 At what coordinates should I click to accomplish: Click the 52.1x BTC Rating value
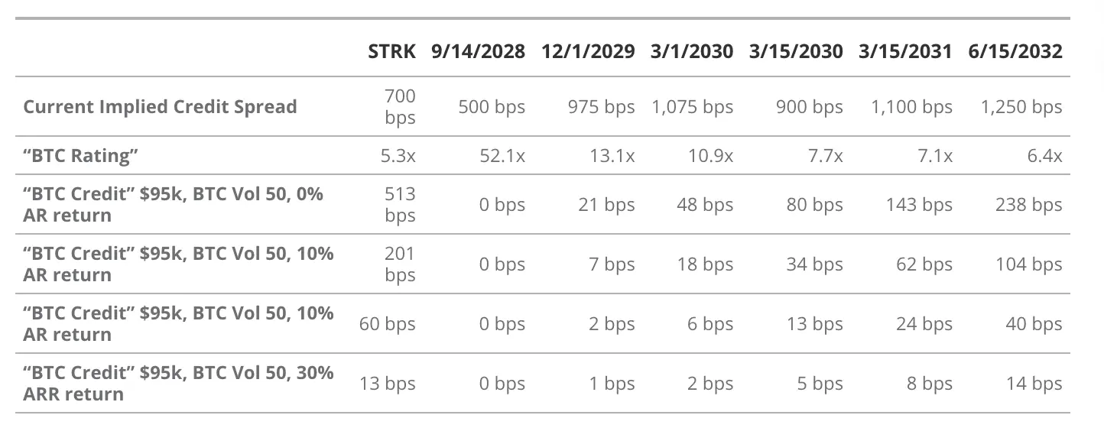[x=502, y=156]
